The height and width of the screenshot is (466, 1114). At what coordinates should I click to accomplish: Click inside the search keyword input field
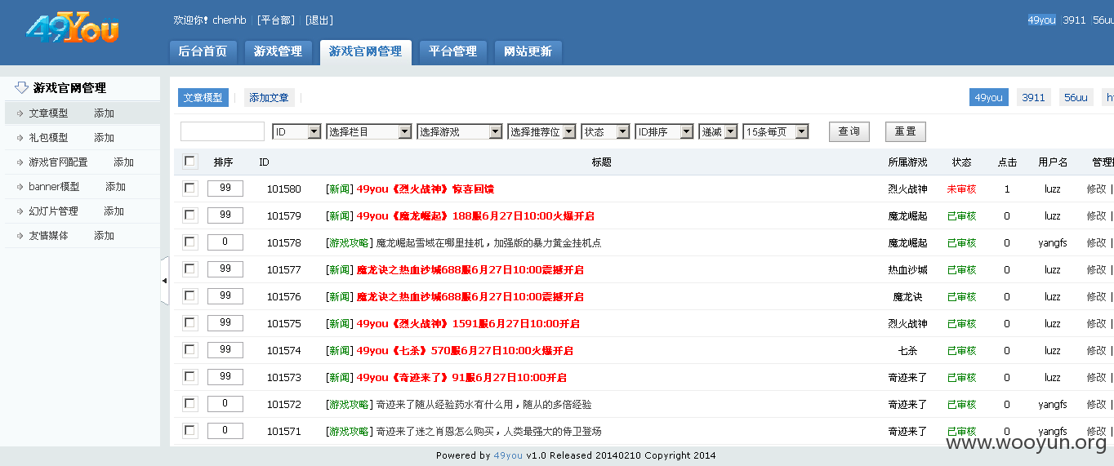(x=223, y=131)
